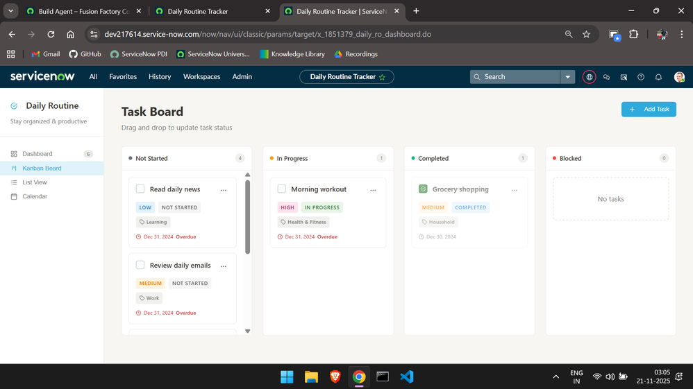
Task: Open the Morning workout options menu
Action: click(x=373, y=190)
